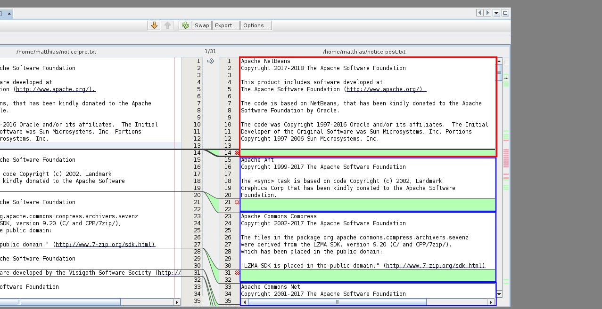Click the 'Apache NetBeans' line in the right pane
This screenshot has height=309, width=602.
(x=265, y=61)
